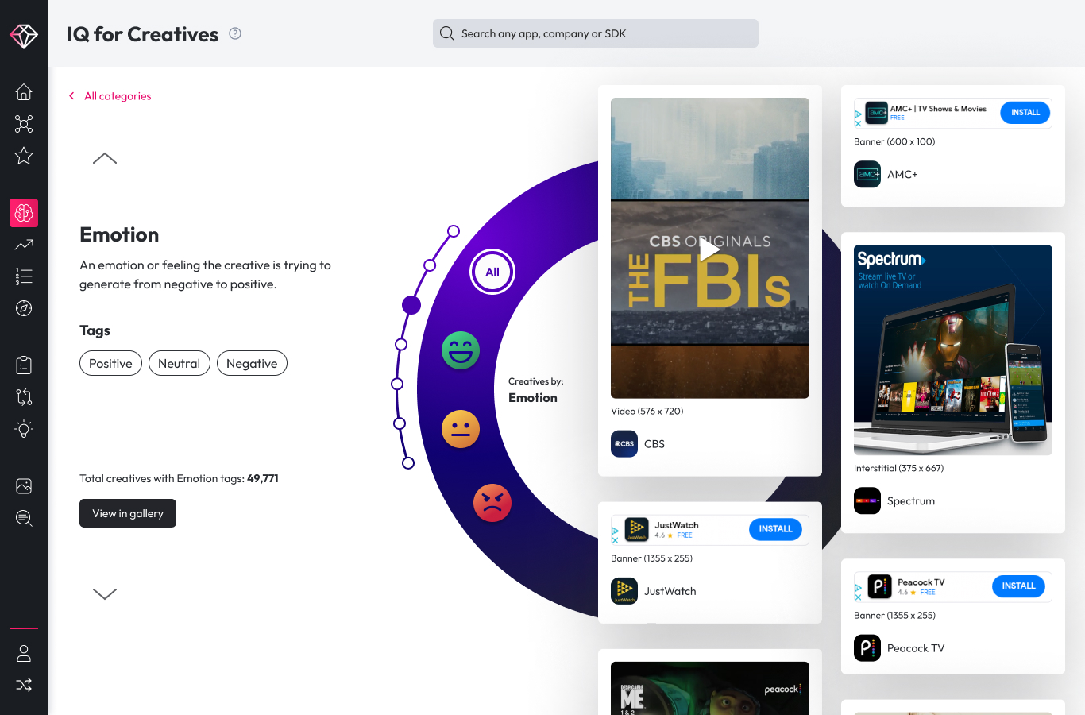This screenshot has width=1085, height=715.
Task: Click INSTALL on AMC+ banner
Action: tap(1025, 113)
